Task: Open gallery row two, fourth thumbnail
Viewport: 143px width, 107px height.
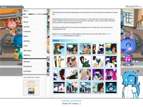Action: tap(98, 62)
